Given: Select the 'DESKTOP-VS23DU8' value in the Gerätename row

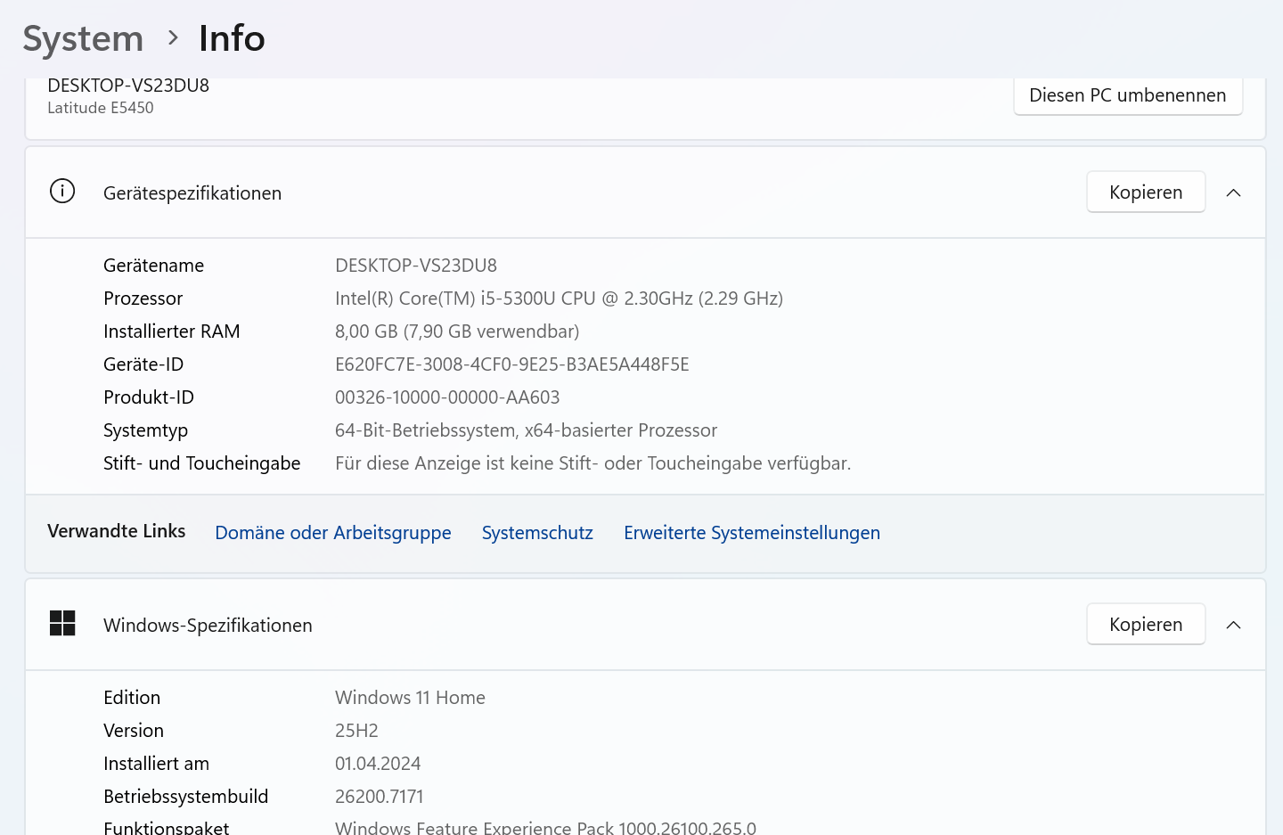Looking at the screenshot, I should pyautogui.click(x=416, y=266).
